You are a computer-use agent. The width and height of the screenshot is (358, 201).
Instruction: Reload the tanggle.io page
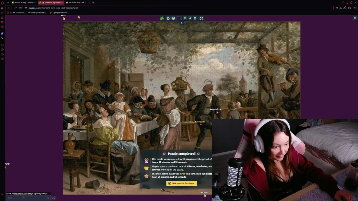tap(15, 8)
